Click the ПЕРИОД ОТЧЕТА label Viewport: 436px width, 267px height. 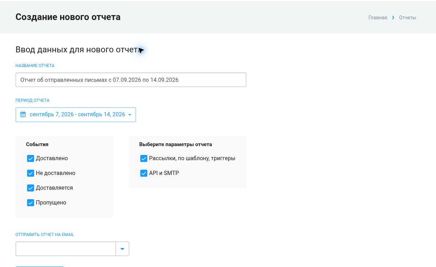32,100
